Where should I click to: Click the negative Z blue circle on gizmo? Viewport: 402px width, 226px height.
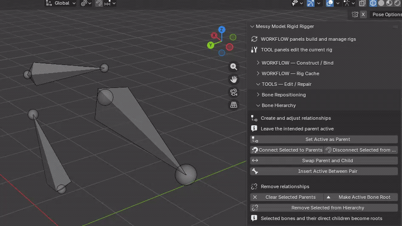[222, 53]
